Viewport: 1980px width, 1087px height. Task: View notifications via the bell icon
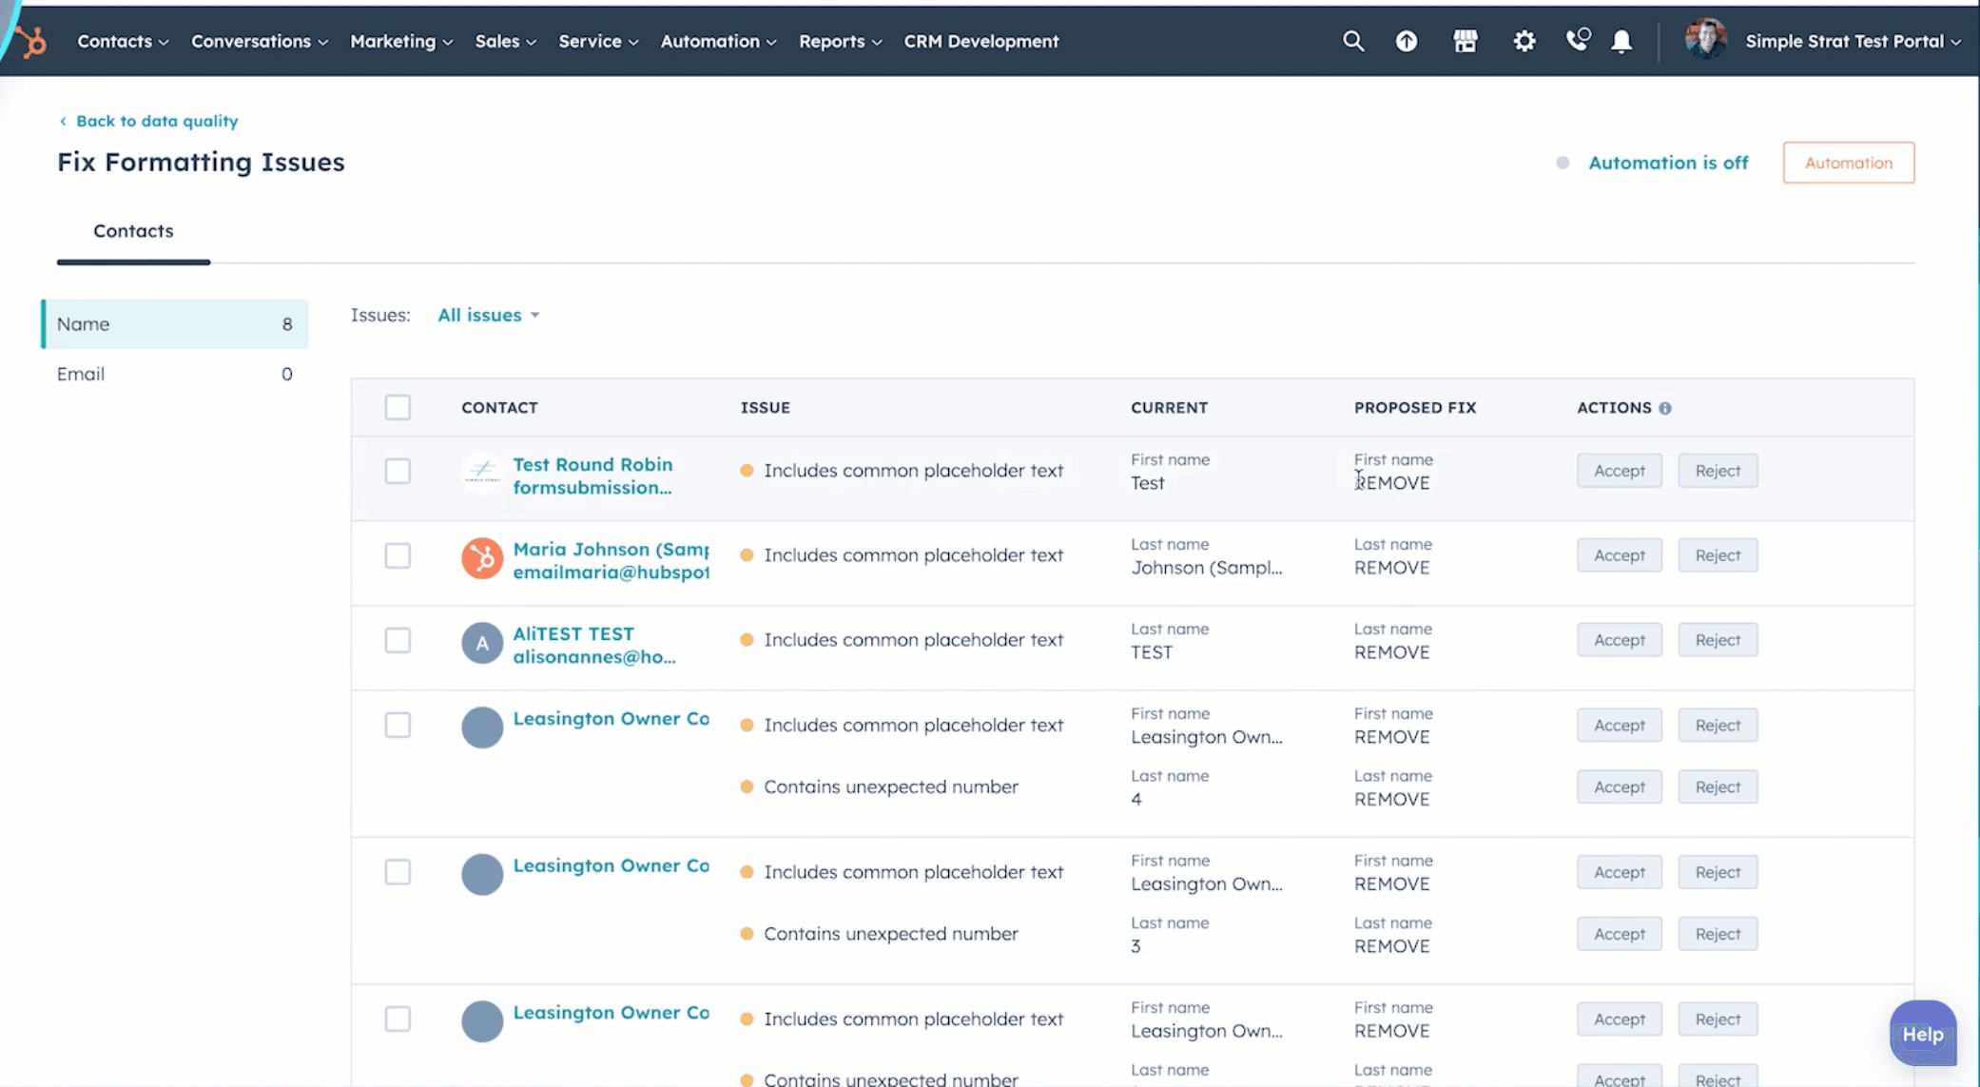(x=1621, y=41)
